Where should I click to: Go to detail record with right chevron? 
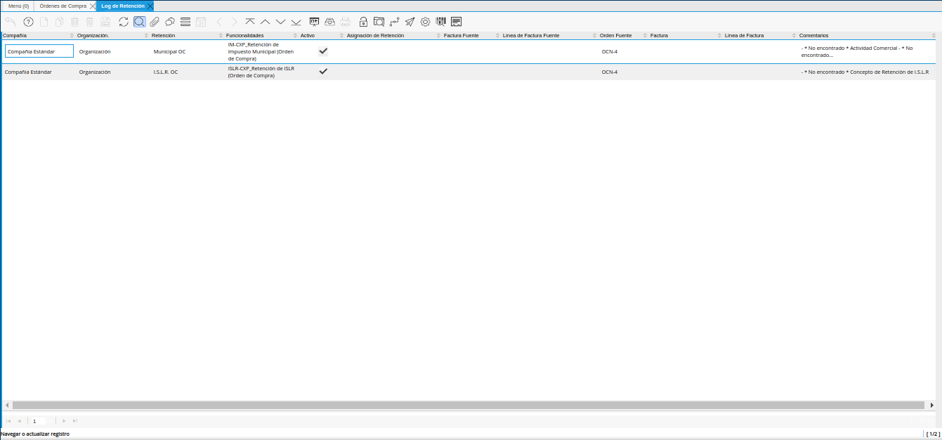click(x=235, y=22)
